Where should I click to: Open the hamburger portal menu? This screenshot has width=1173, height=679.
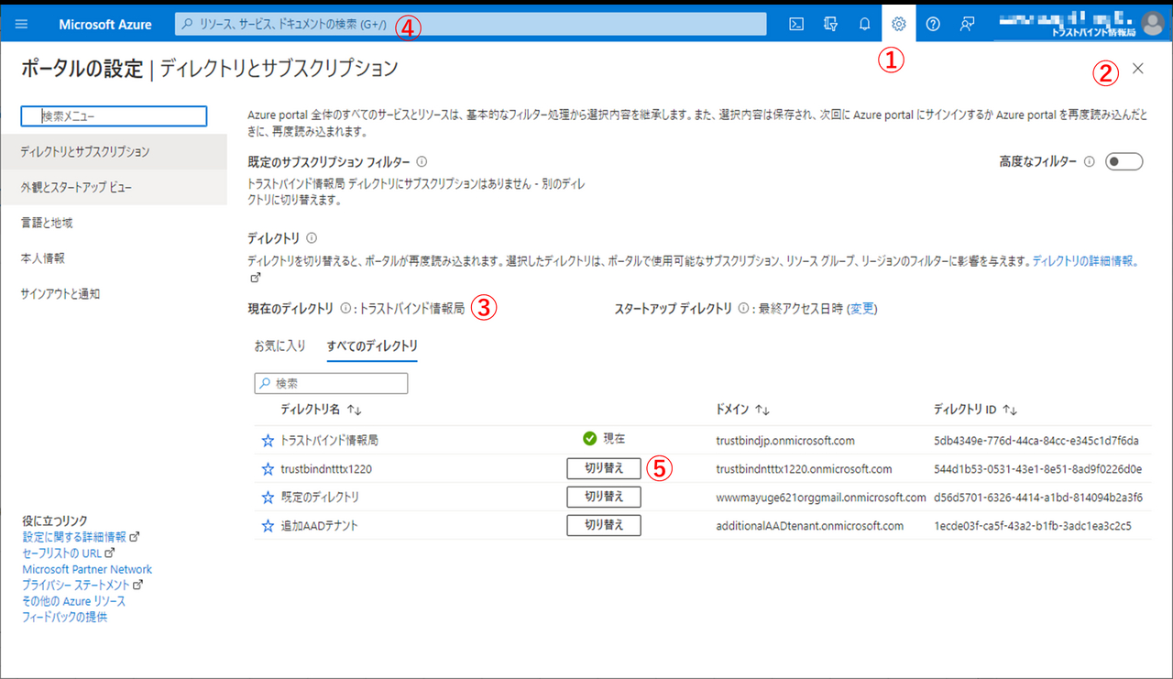point(22,25)
